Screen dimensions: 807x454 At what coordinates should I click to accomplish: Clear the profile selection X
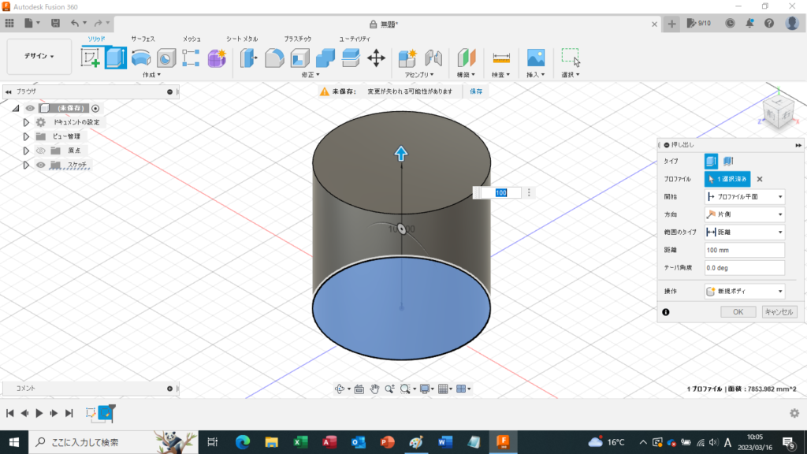click(760, 179)
